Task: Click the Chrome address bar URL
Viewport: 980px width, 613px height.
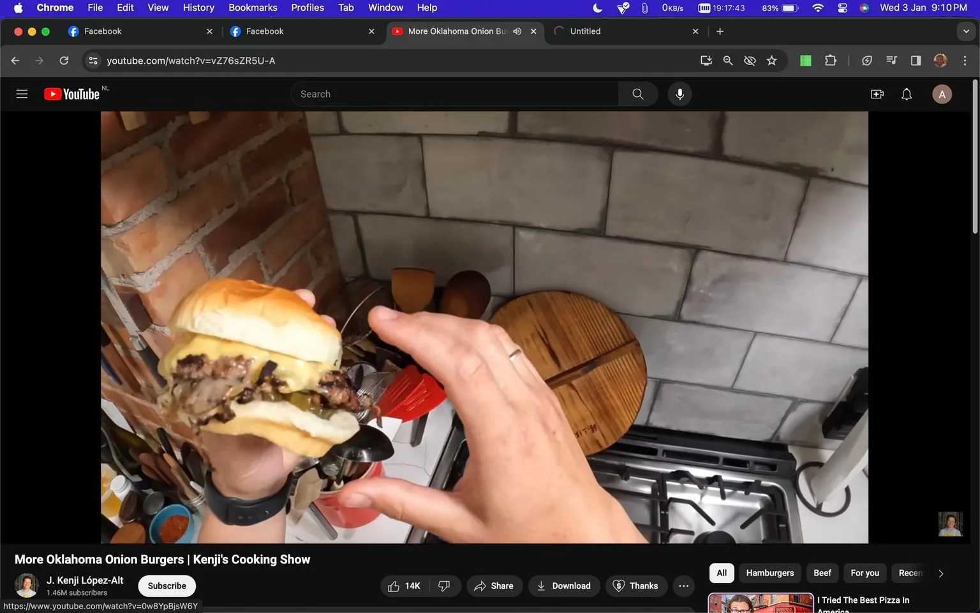Action: tap(191, 61)
